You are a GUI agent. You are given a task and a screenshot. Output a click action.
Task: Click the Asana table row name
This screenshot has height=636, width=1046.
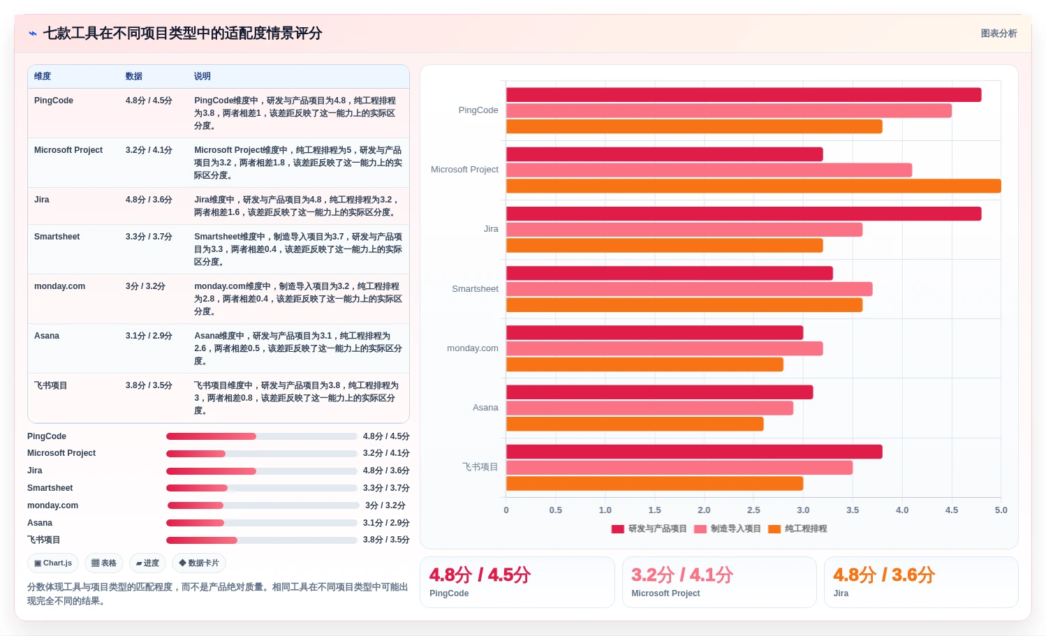point(47,336)
